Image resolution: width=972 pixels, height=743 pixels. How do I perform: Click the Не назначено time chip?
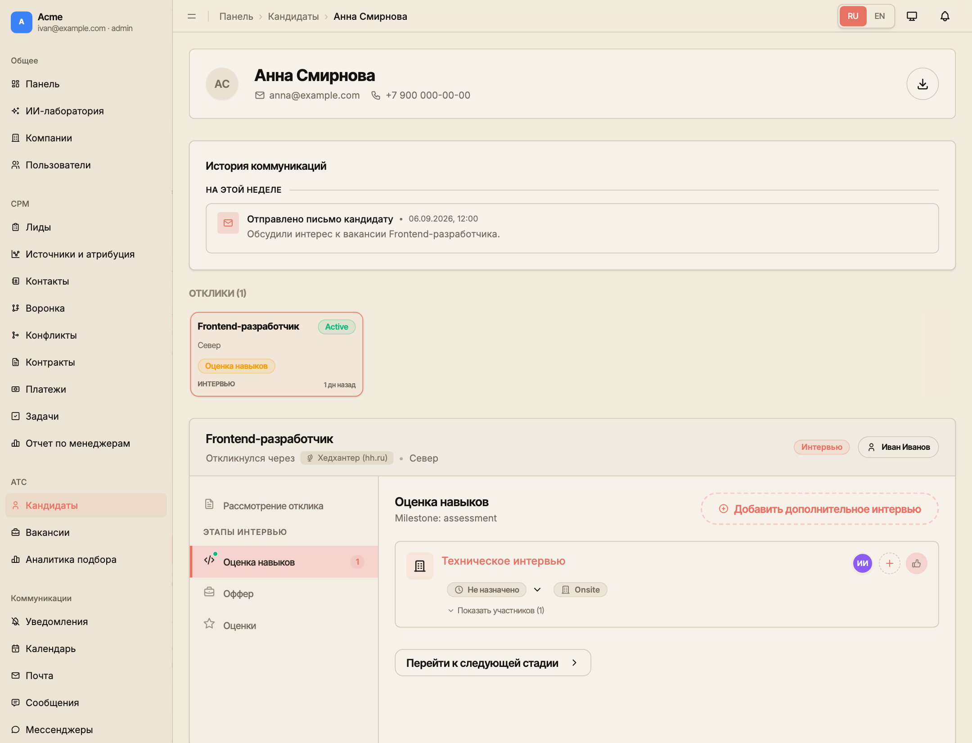[486, 590]
